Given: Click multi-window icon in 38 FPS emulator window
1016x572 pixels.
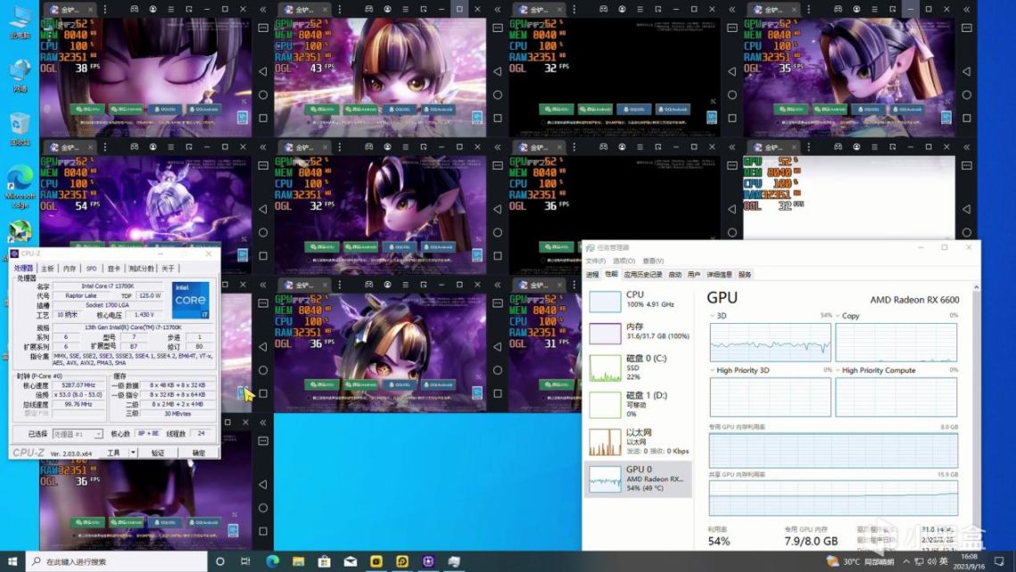Looking at the screenshot, I should coord(189,9).
